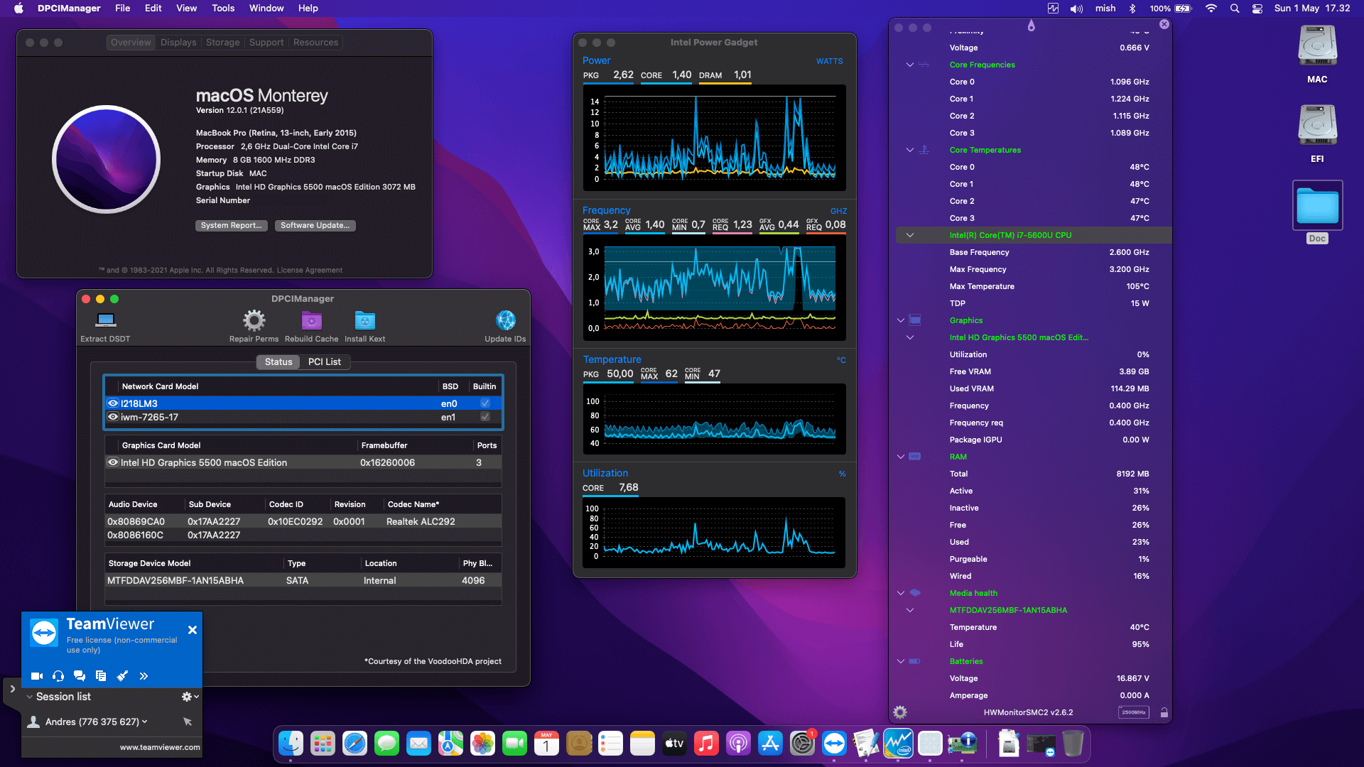
Task: Collapse Media health section
Action: pyautogui.click(x=901, y=593)
